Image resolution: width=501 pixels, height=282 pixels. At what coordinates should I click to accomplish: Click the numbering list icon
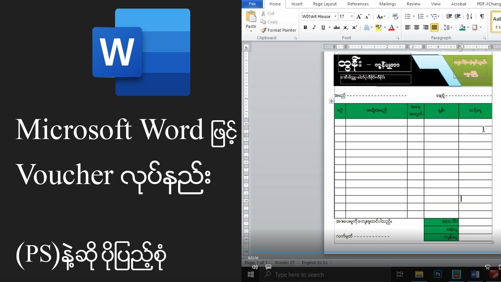(x=420, y=16)
